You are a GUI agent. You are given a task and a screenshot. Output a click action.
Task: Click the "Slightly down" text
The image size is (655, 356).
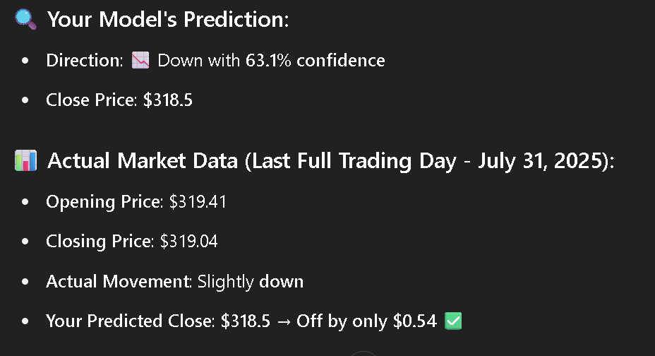(x=251, y=282)
